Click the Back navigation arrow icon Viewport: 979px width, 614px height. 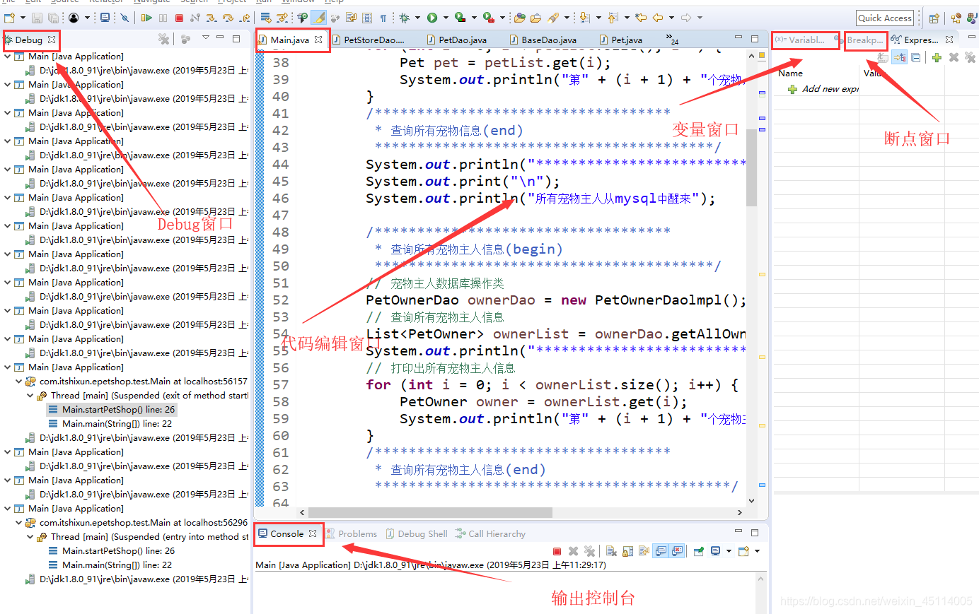tap(658, 18)
